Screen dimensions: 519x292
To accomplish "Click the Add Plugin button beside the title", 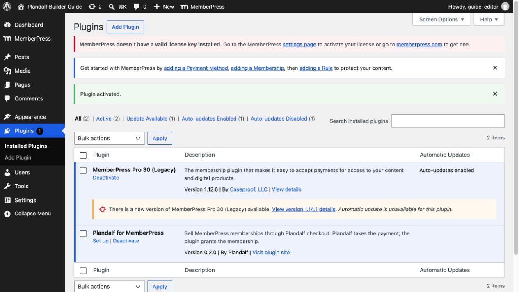I will (x=125, y=27).
